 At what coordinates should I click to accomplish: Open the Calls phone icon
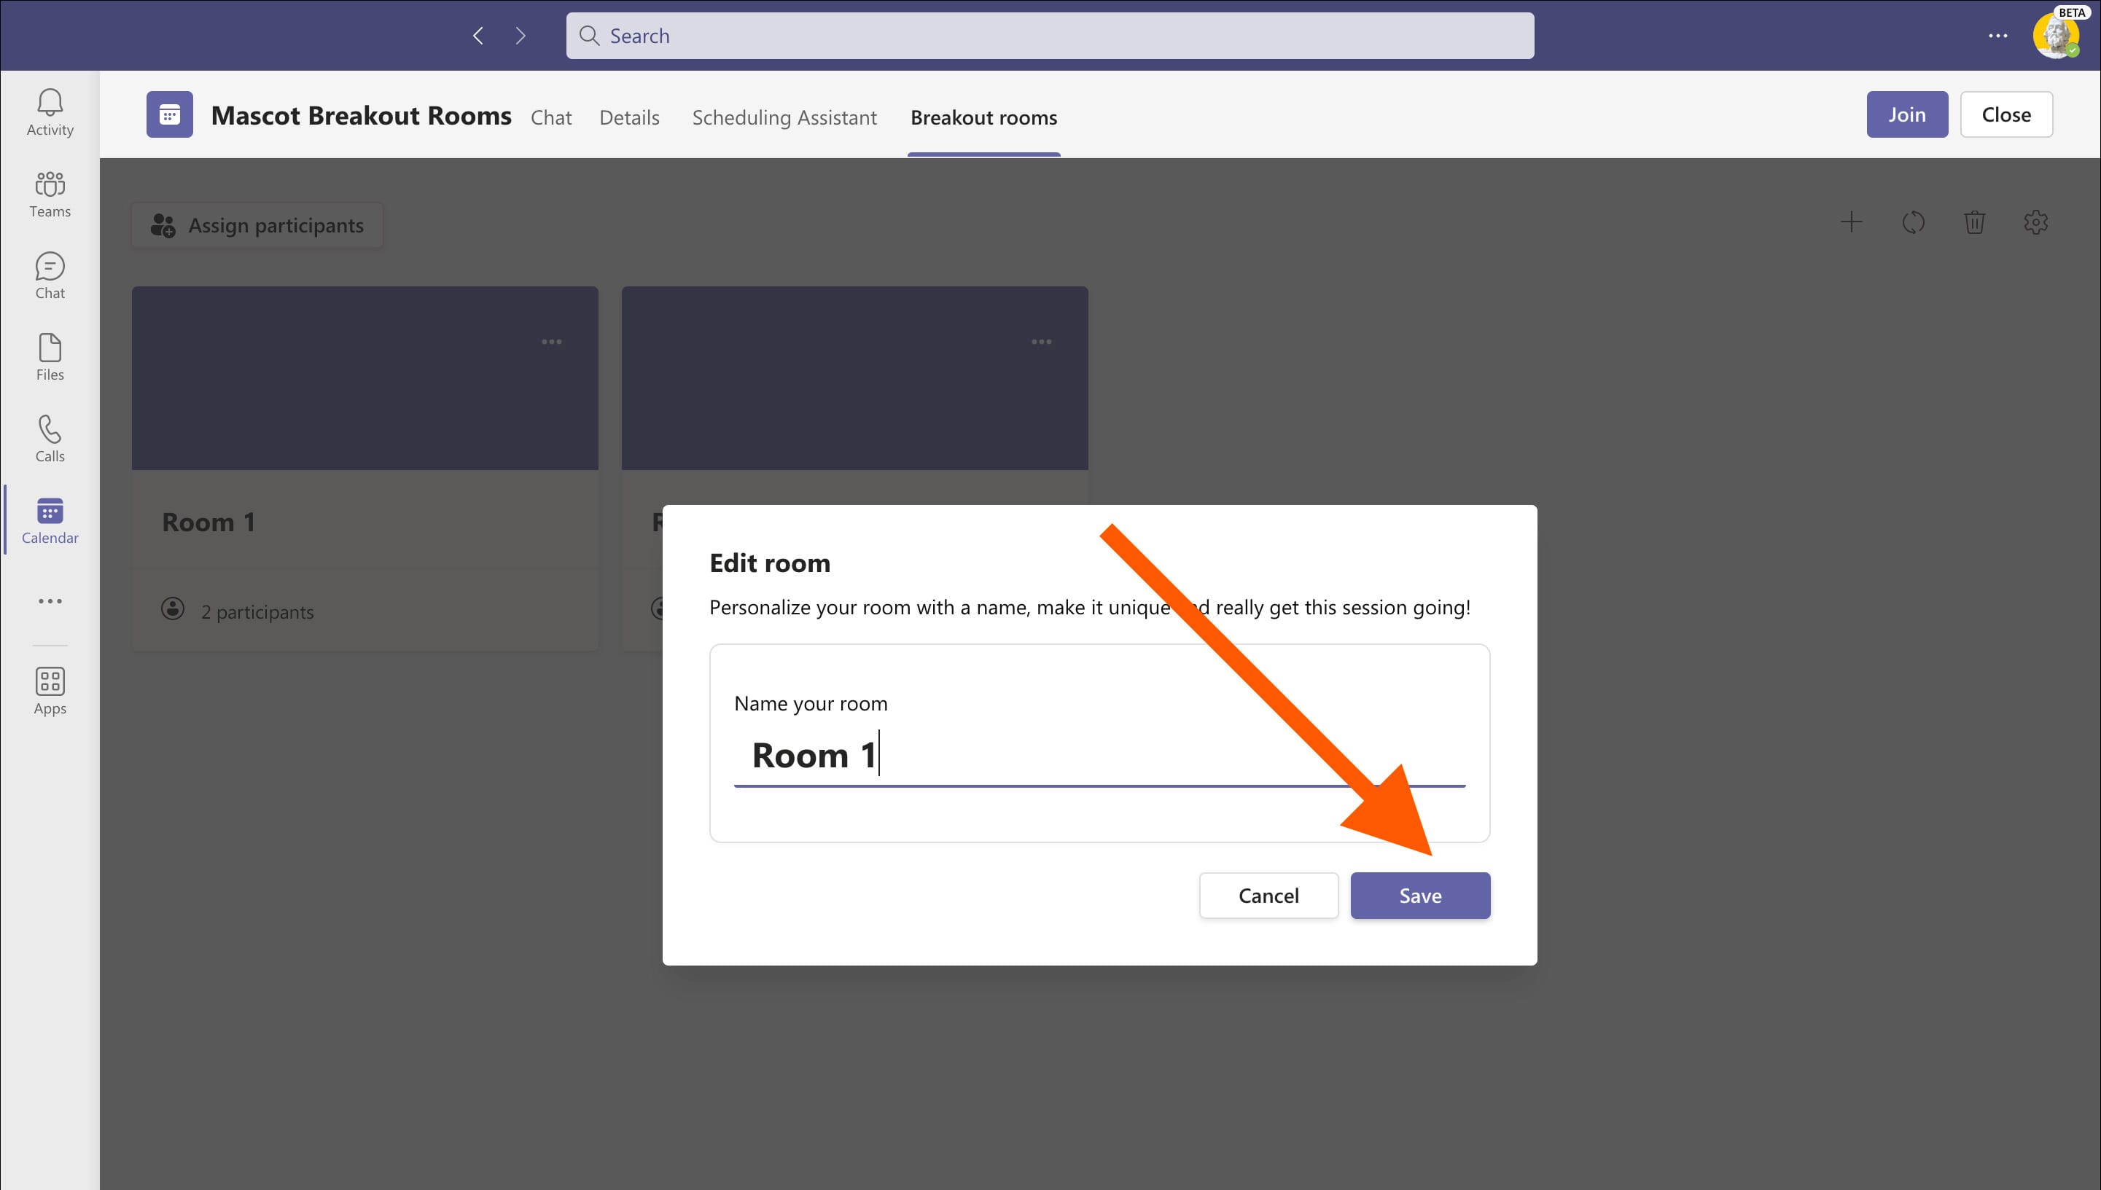[x=50, y=439]
